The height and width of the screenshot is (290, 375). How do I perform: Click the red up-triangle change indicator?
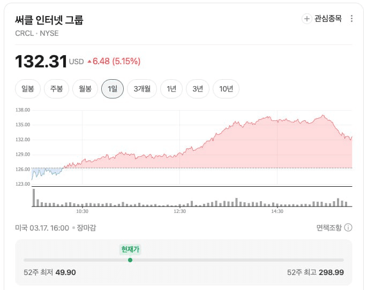pos(89,62)
